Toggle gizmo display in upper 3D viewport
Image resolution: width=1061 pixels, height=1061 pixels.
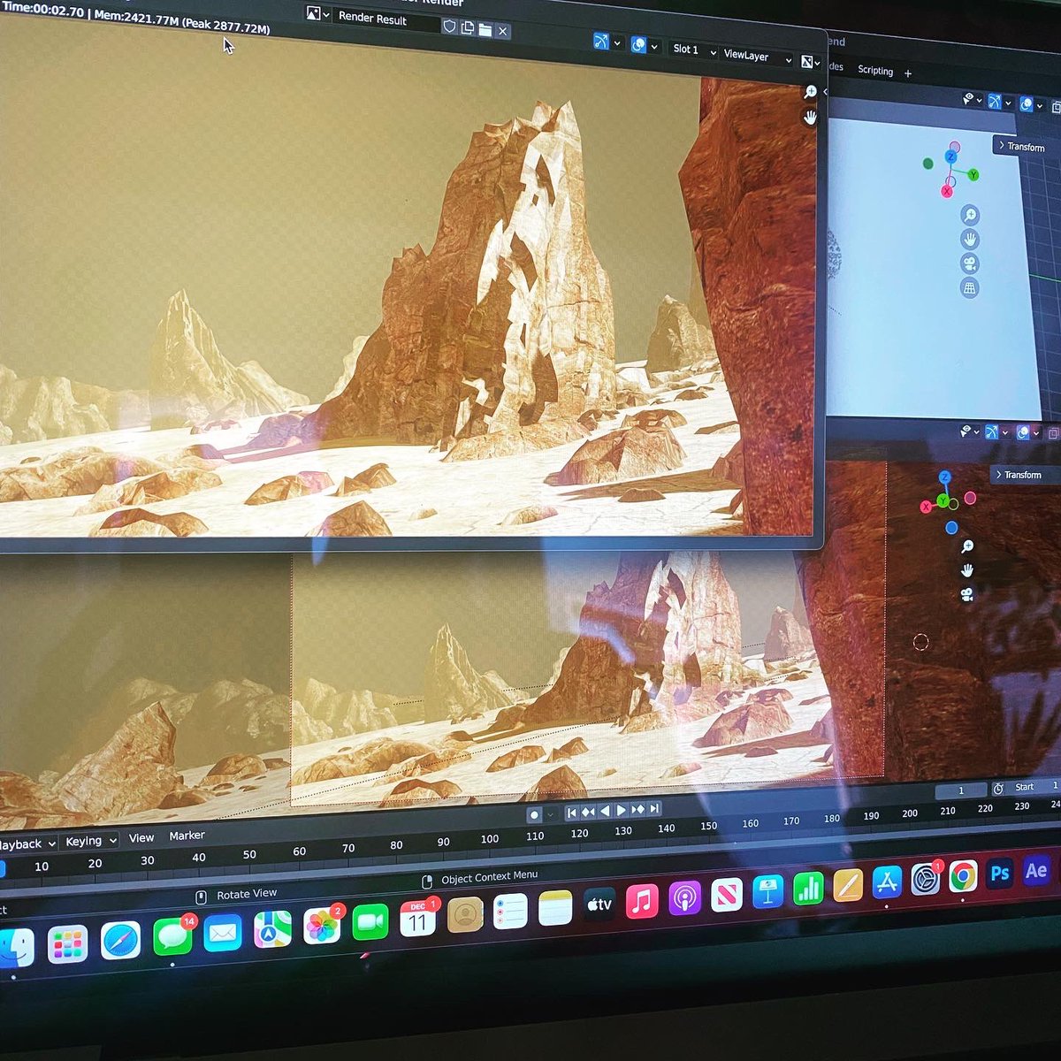pyautogui.click(x=995, y=102)
